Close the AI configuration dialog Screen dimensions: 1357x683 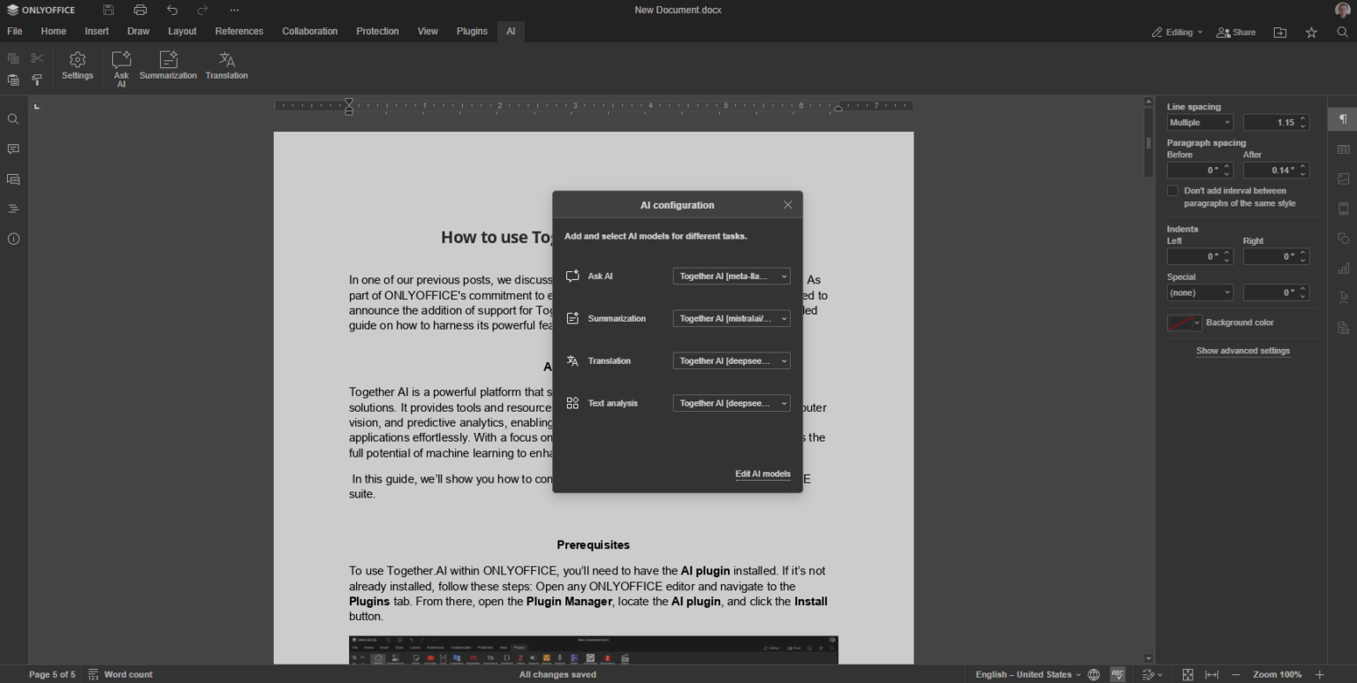[787, 205]
